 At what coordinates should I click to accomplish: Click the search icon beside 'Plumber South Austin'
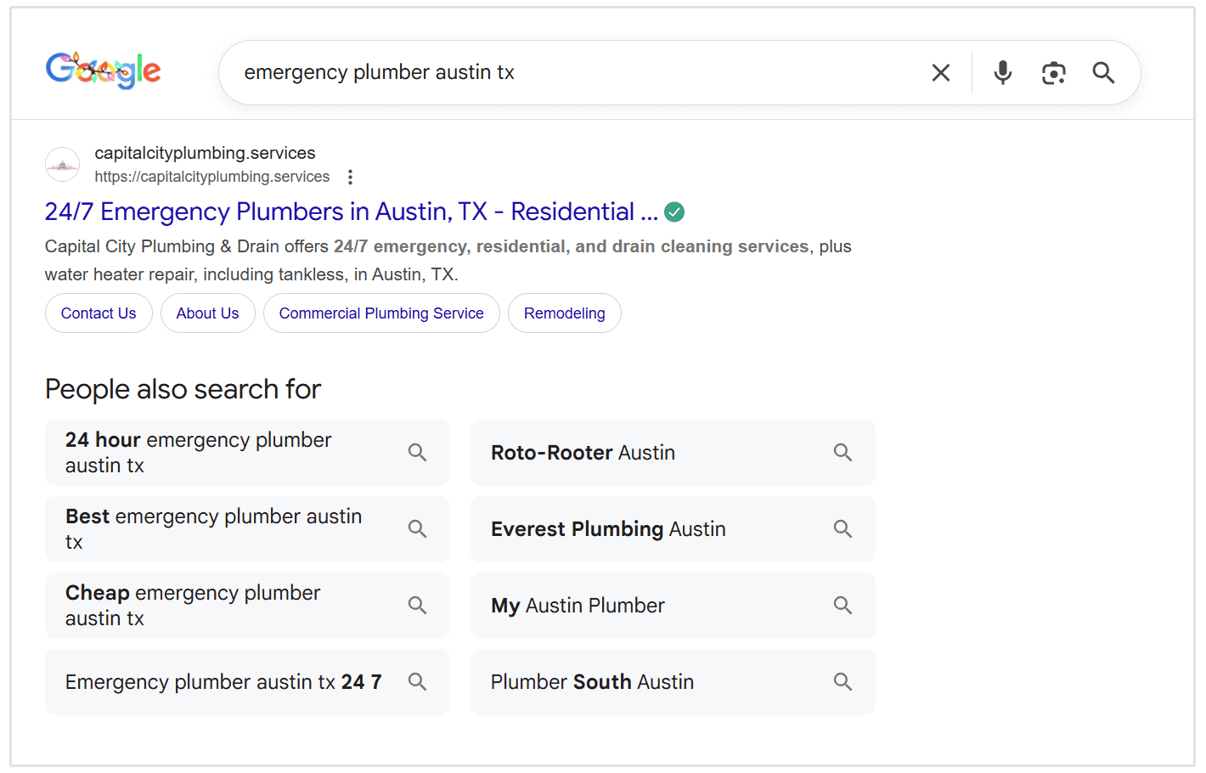tap(843, 681)
